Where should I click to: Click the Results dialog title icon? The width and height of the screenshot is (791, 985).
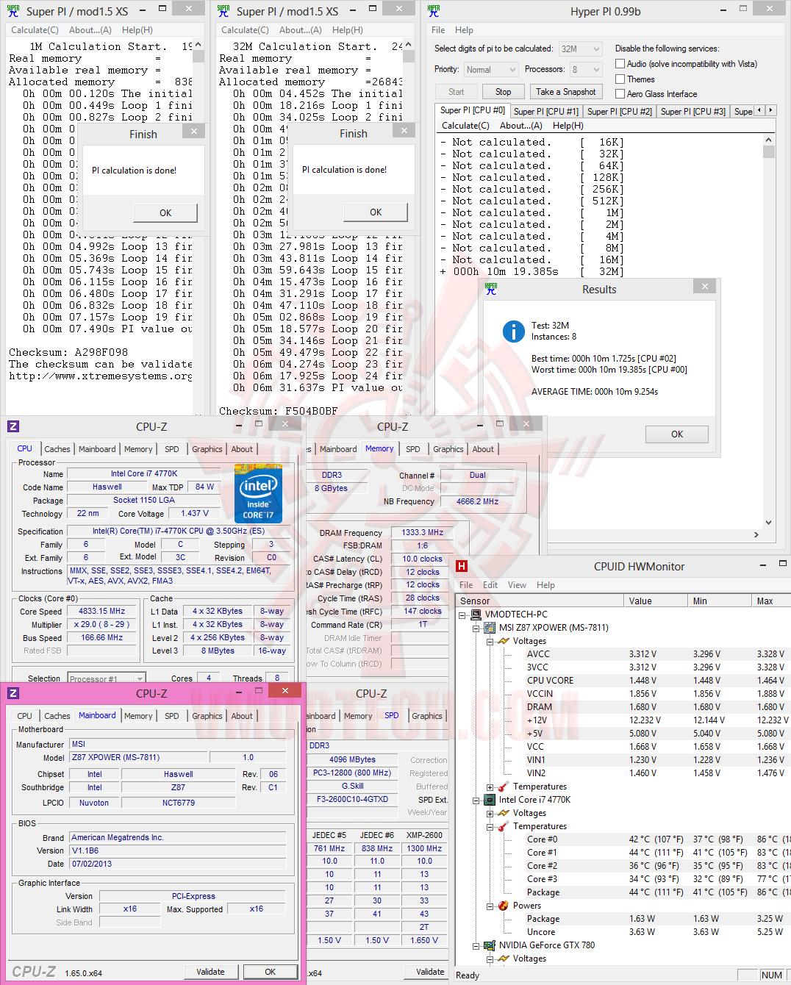coord(491,289)
